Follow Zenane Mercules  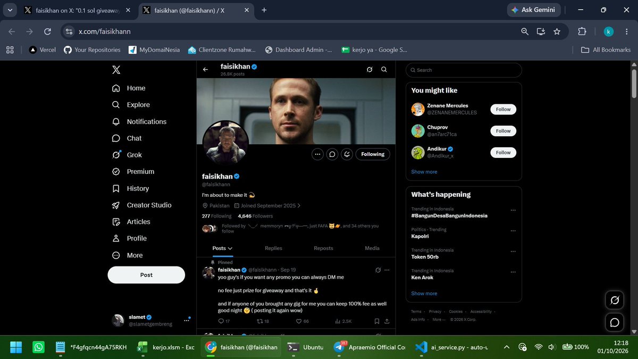503,110
